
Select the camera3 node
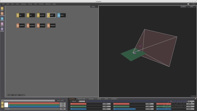41,26
